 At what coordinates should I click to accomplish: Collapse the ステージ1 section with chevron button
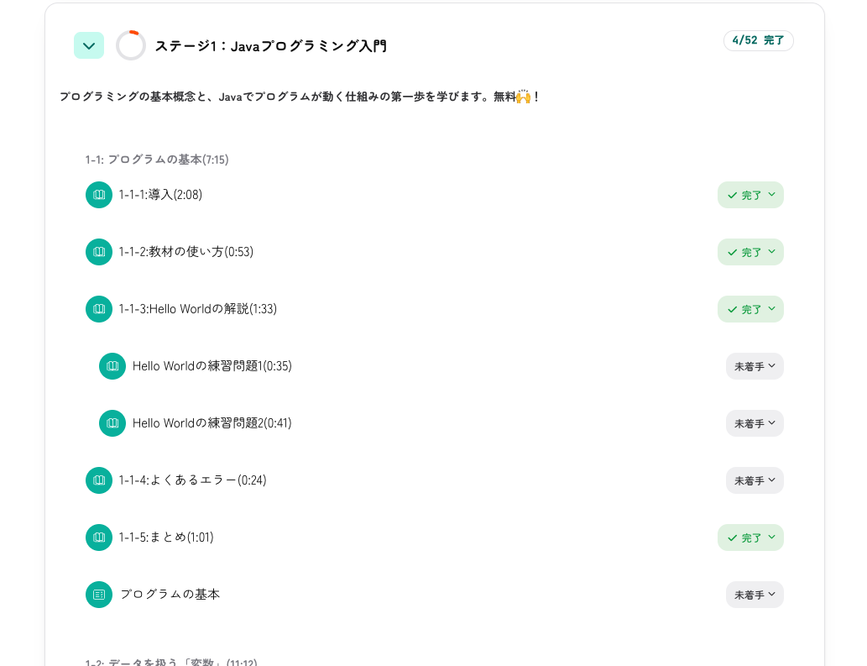(x=89, y=45)
